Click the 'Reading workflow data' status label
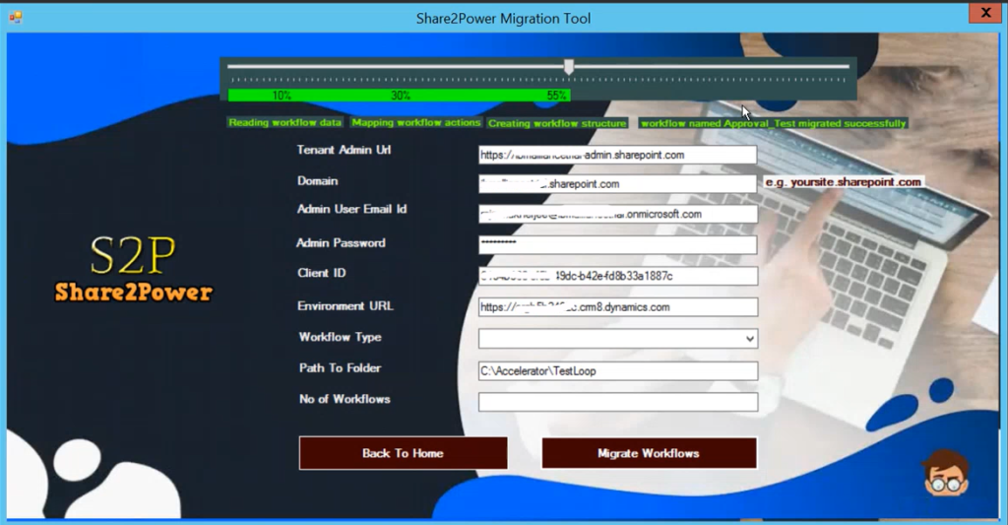The width and height of the screenshot is (1008, 525). tap(284, 122)
